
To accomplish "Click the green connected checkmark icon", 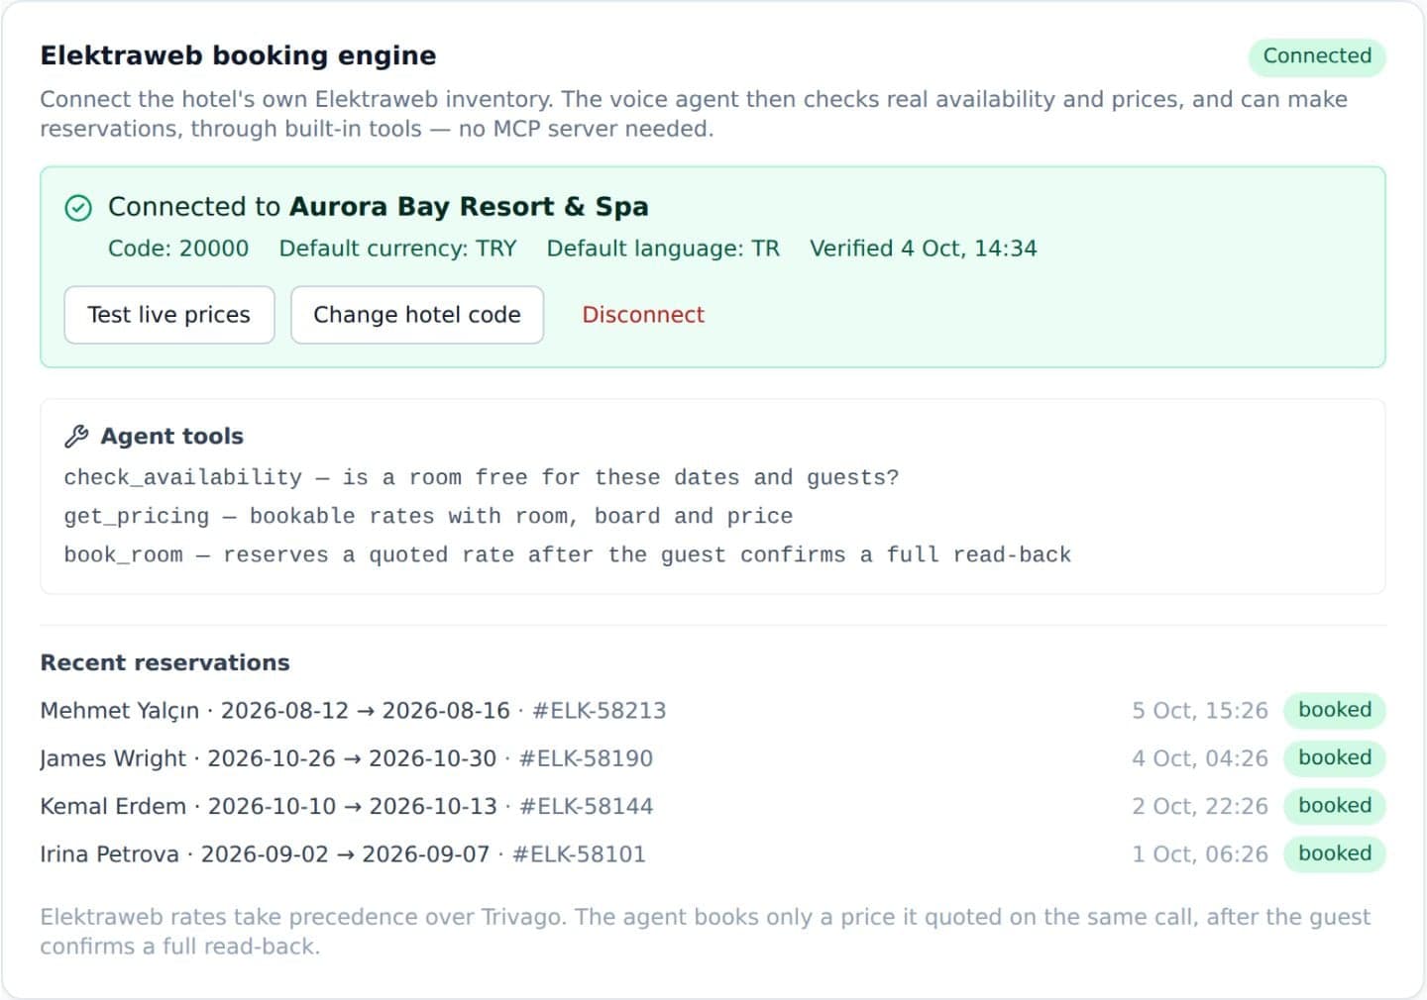I will [78, 208].
